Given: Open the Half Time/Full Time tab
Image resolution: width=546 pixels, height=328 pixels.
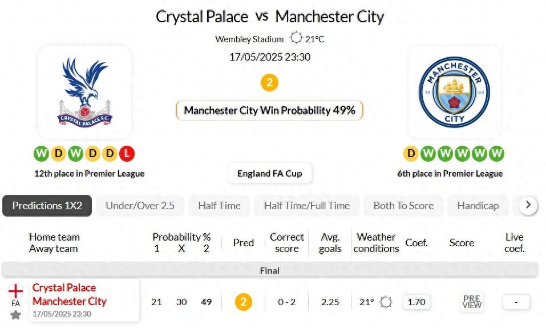Looking at the screenshot, I should (307, 206).
